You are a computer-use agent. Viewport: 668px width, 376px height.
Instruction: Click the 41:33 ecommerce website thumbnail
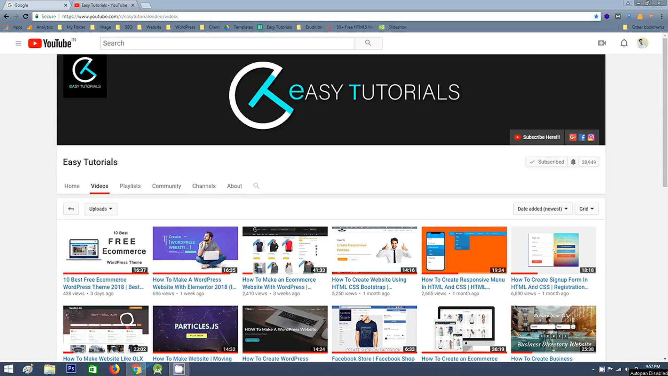tap(285, 250)
